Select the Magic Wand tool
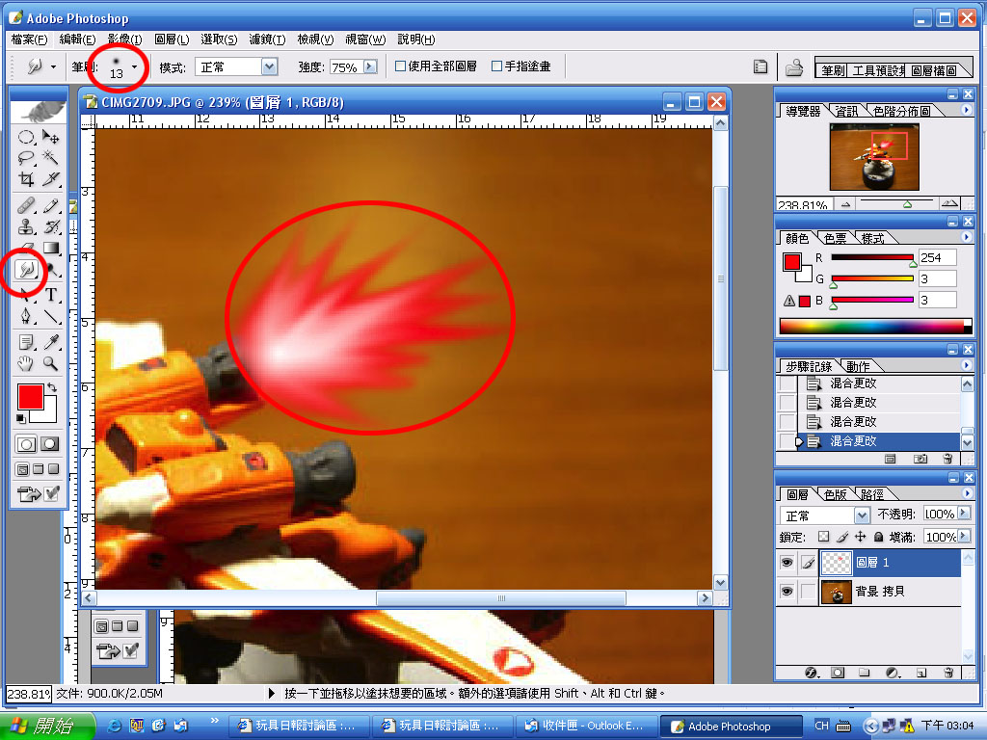This screenshot has height=740, width=987. tap(50, 158)
